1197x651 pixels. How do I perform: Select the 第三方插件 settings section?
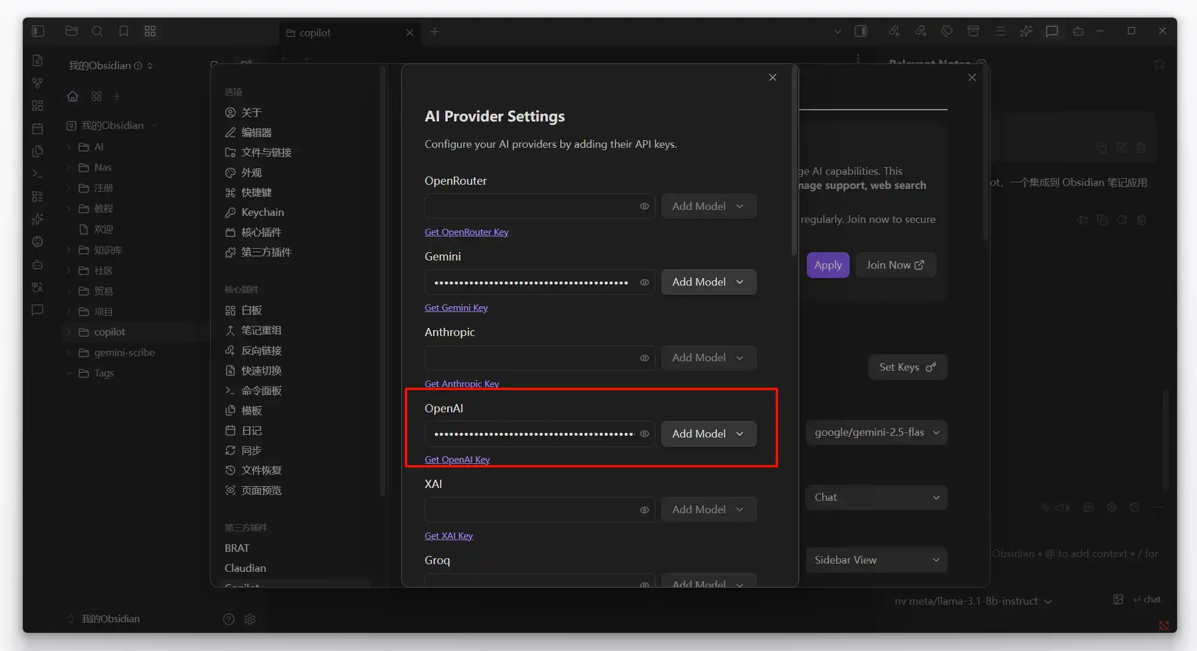coord(266,252)
